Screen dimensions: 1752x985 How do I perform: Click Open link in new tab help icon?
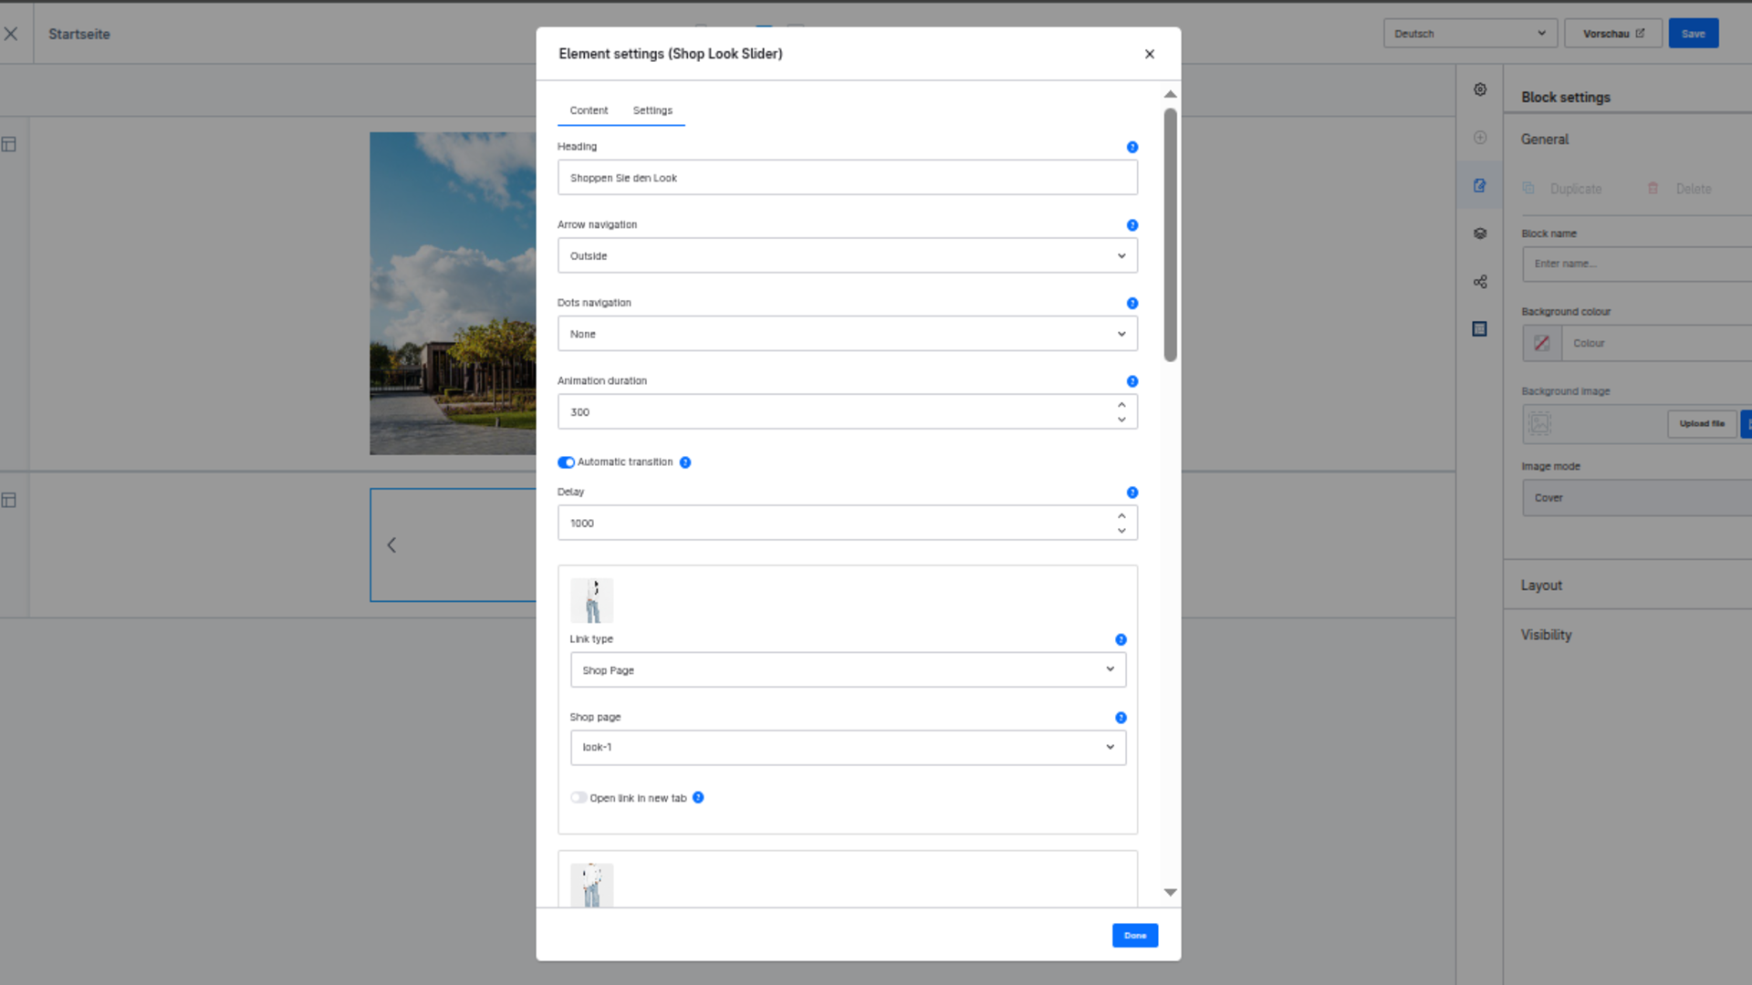click(x=698, y=798)
